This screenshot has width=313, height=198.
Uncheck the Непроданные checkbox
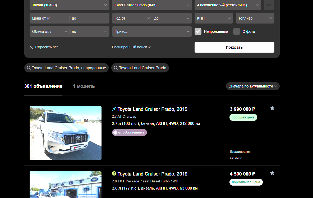(x=198, y=31)
